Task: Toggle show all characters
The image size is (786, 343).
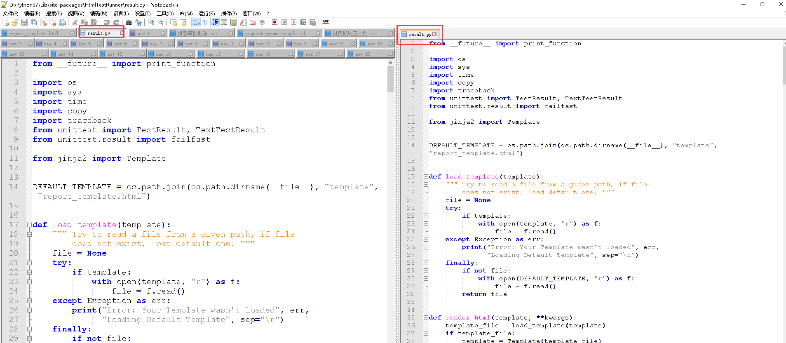Action: [205, 22]
